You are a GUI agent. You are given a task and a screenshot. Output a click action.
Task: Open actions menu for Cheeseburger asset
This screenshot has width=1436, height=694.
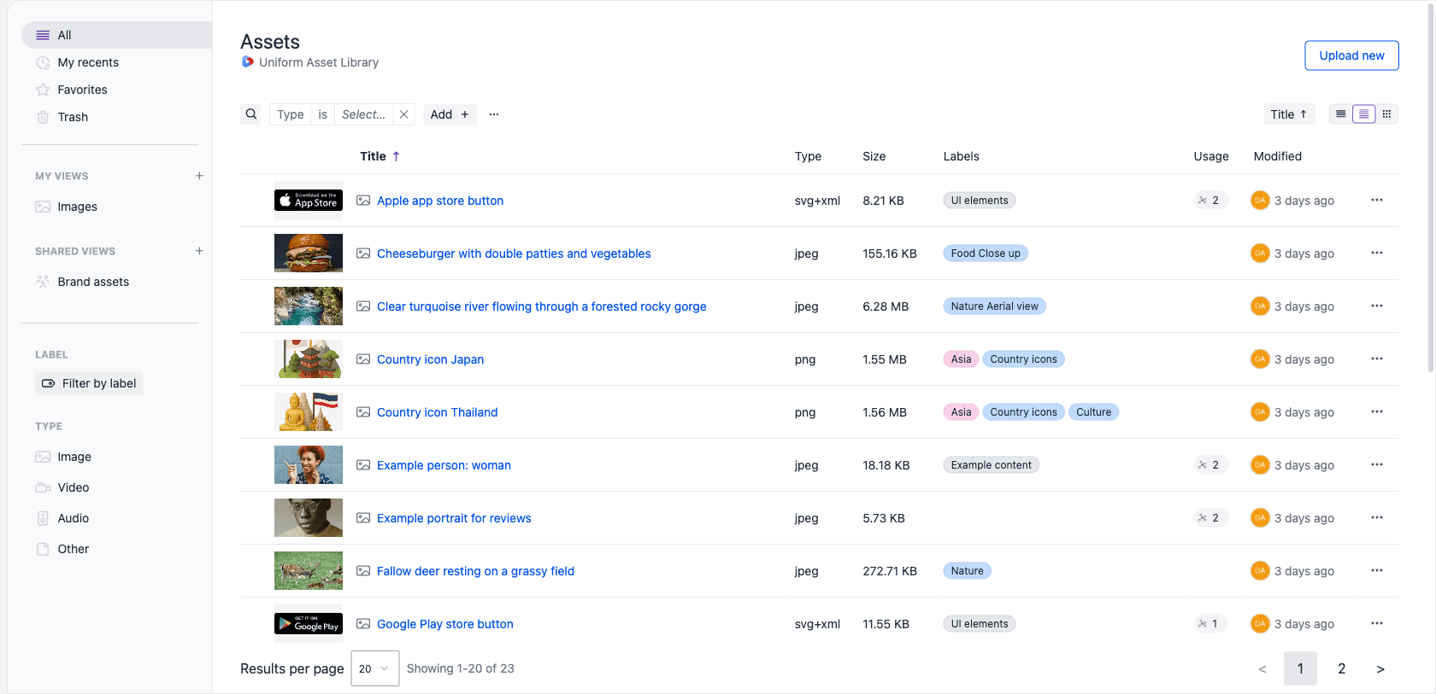click(1377, 253)
